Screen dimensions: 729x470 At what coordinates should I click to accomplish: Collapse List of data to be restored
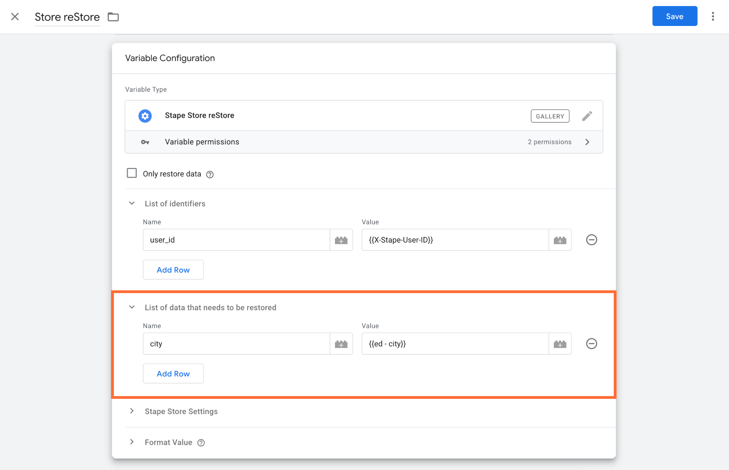132,307
